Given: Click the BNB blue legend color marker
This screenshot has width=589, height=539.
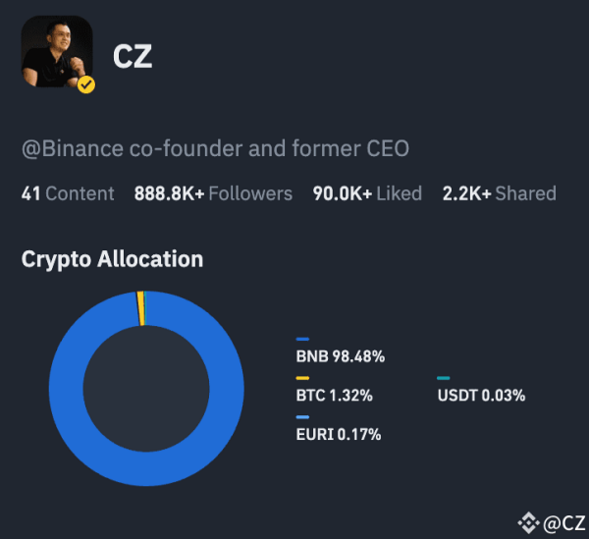Looking at the screenshot, I should [302, 339].
